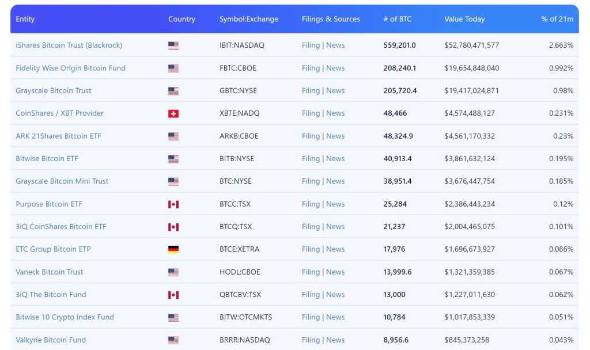Click the Value Today column header
Viewport: 590px width, 350px height.
click(x=464, y=19)
